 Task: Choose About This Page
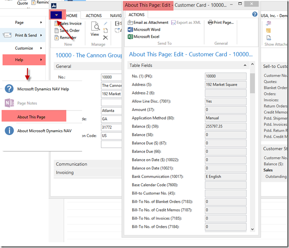coord(34,116)
